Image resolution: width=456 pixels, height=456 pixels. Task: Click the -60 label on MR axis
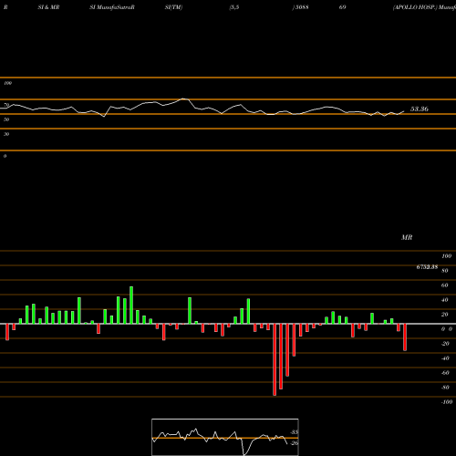[445, 373]
